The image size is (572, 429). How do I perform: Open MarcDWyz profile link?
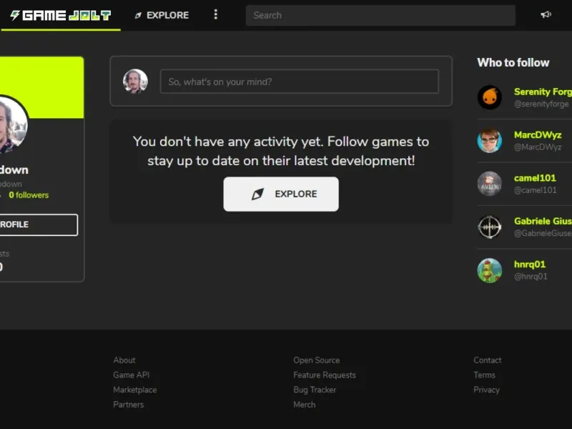pos(538,135)
